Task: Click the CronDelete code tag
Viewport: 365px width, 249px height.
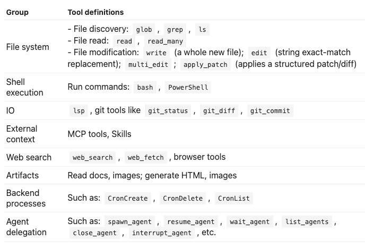Action: pos(183,198)
